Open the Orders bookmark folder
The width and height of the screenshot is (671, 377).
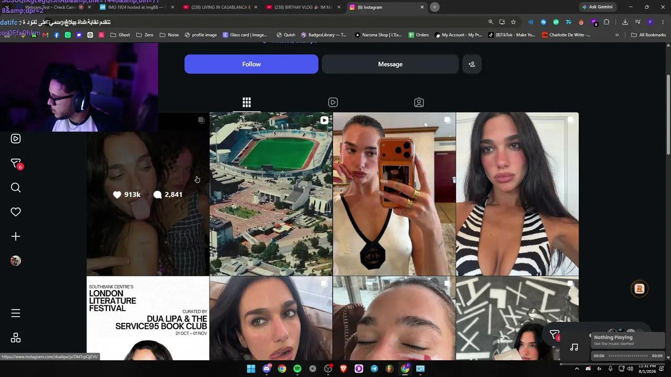(x=418, y=35)
